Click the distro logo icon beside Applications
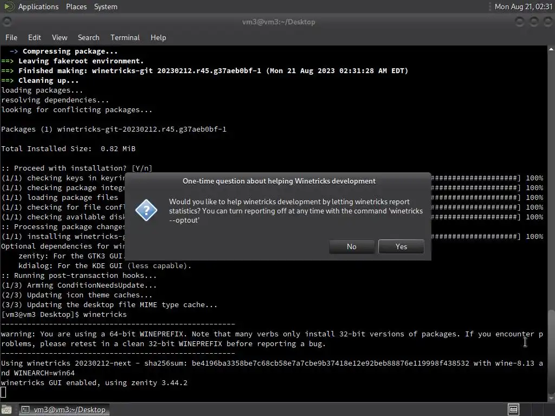 pos(9,6)
